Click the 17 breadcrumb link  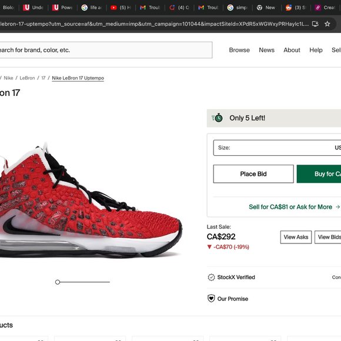(x=44, y=78)
